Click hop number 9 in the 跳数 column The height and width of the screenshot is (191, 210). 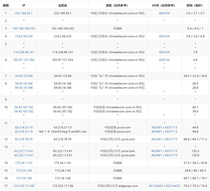click(6, 100)
